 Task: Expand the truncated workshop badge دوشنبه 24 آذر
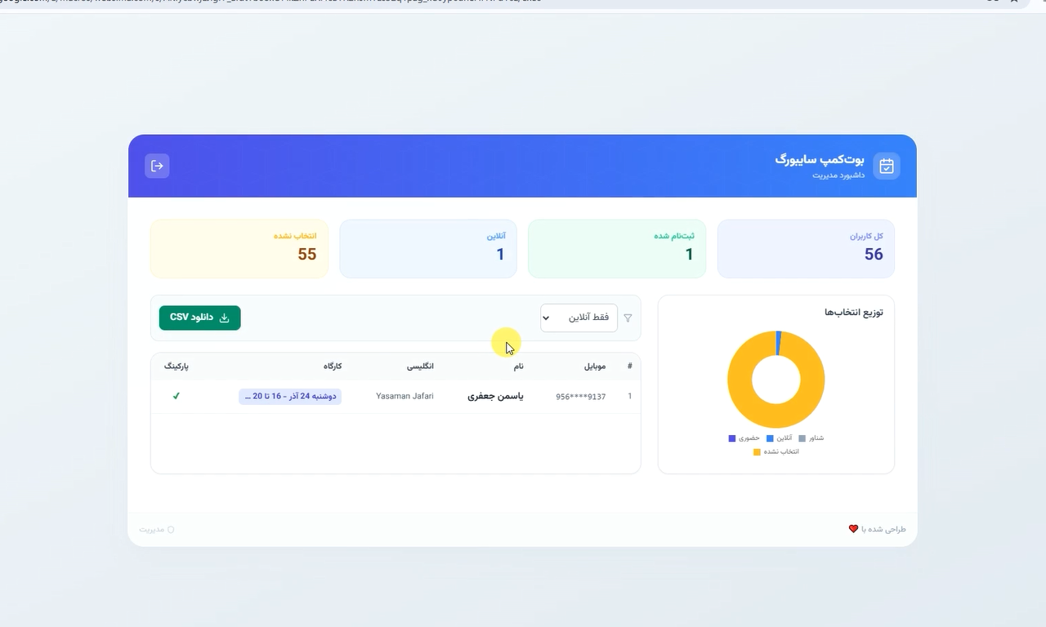tap(290, 396)
